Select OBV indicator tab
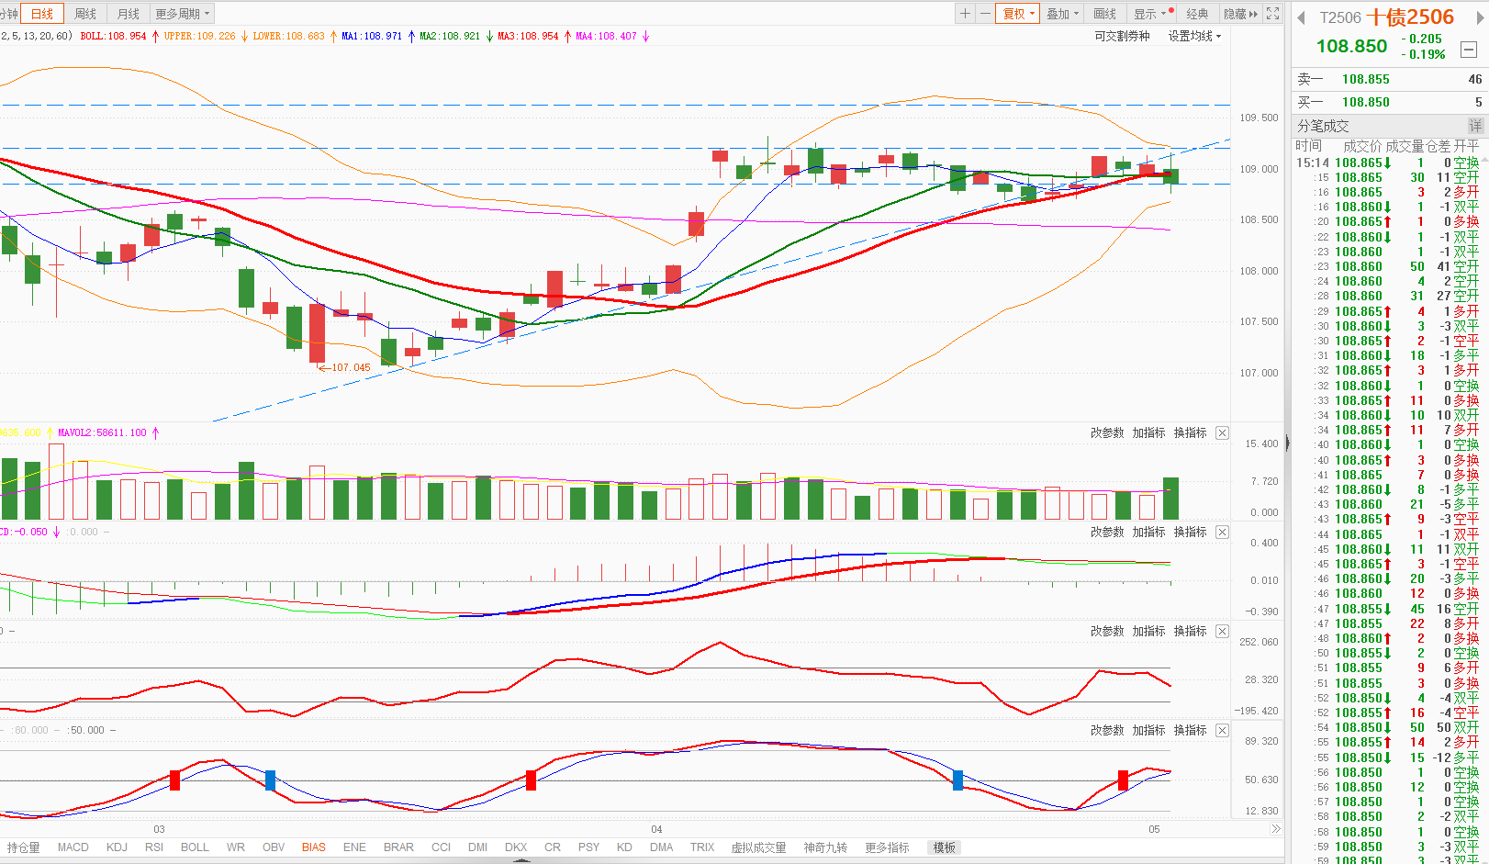Viewport: 1489px width, 864px height. pyautogui.click(x=274, y=847)
